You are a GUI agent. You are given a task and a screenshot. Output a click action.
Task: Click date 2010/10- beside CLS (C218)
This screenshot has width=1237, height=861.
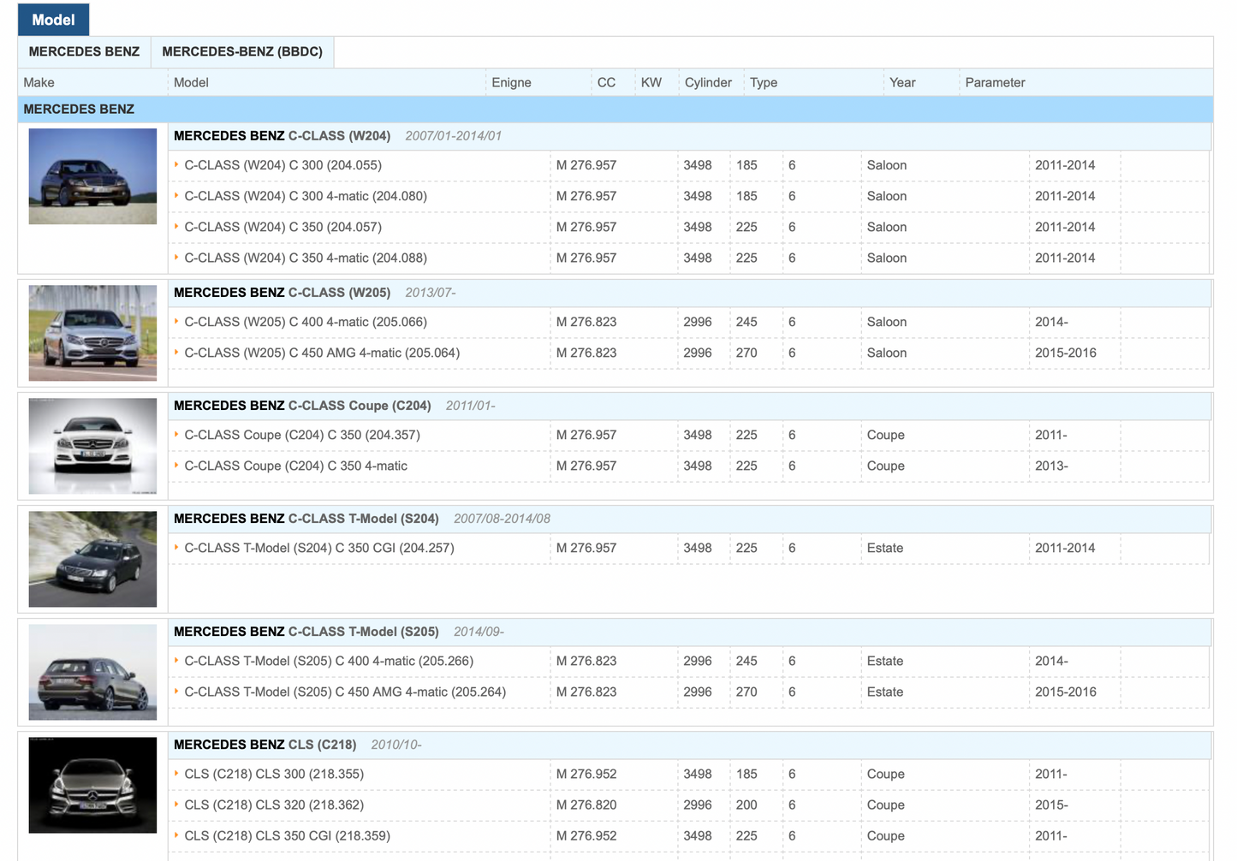click(396, 745)
